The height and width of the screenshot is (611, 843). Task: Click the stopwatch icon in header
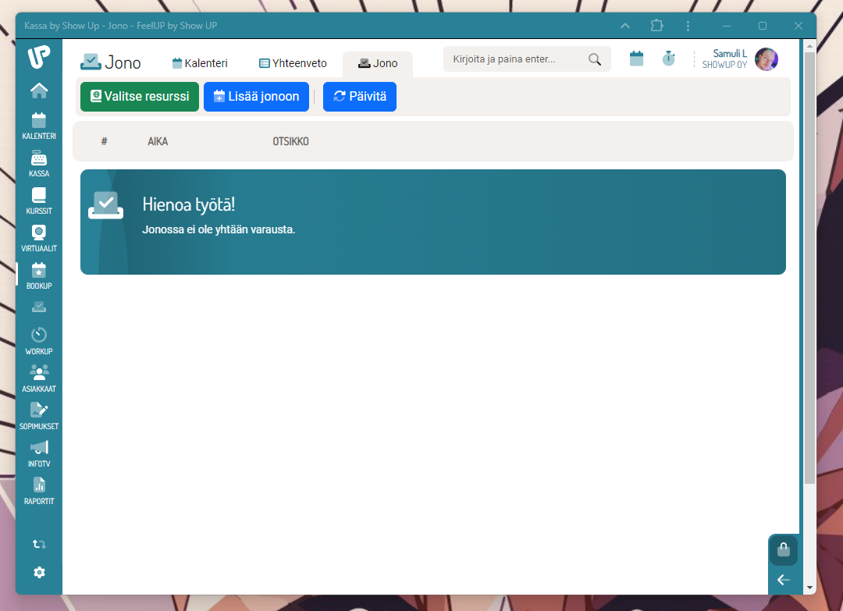coord(668,59)
